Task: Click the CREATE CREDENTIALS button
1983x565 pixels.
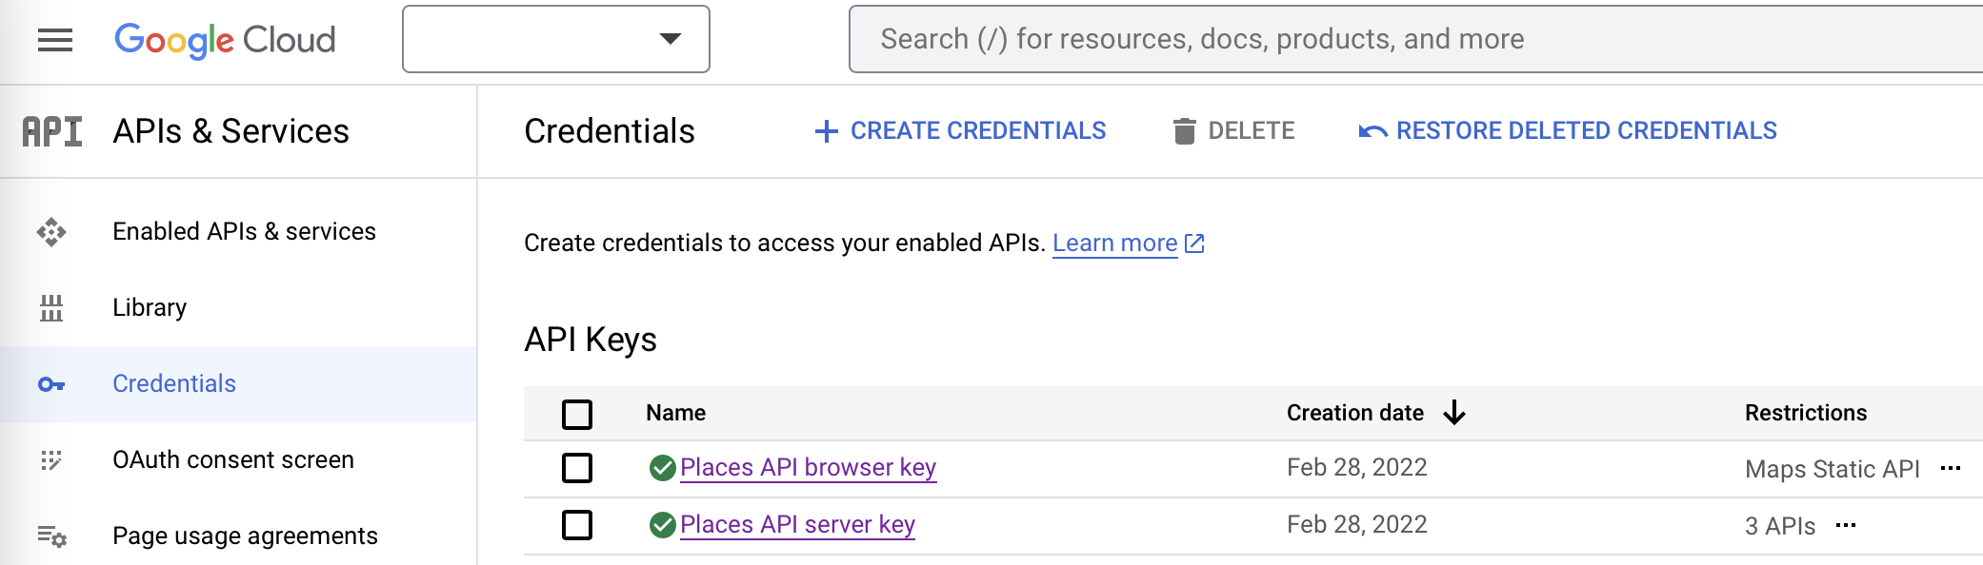Action: 959,130
